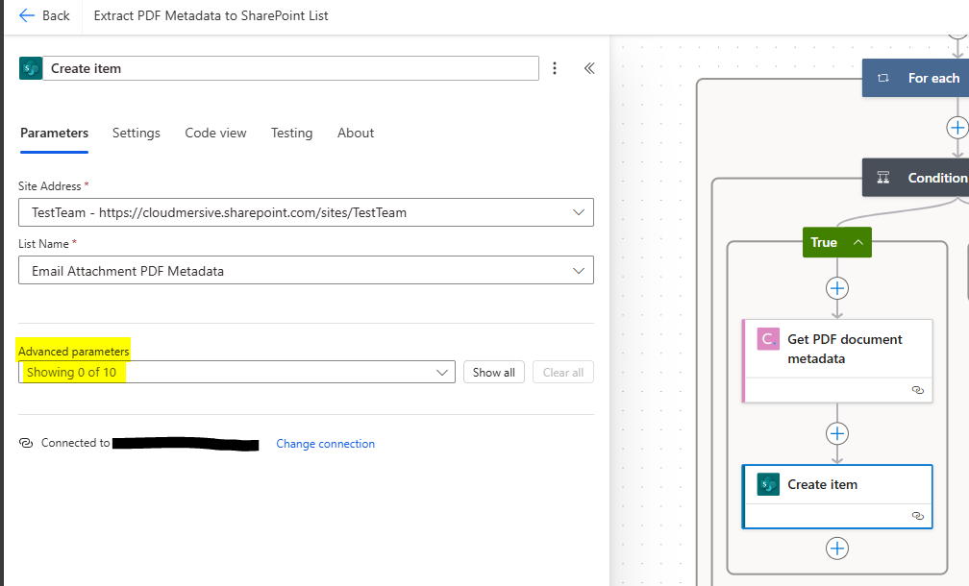Collapse the True branch chevron
Viewport: 969px width, 586px height.
tap(857, 243)
